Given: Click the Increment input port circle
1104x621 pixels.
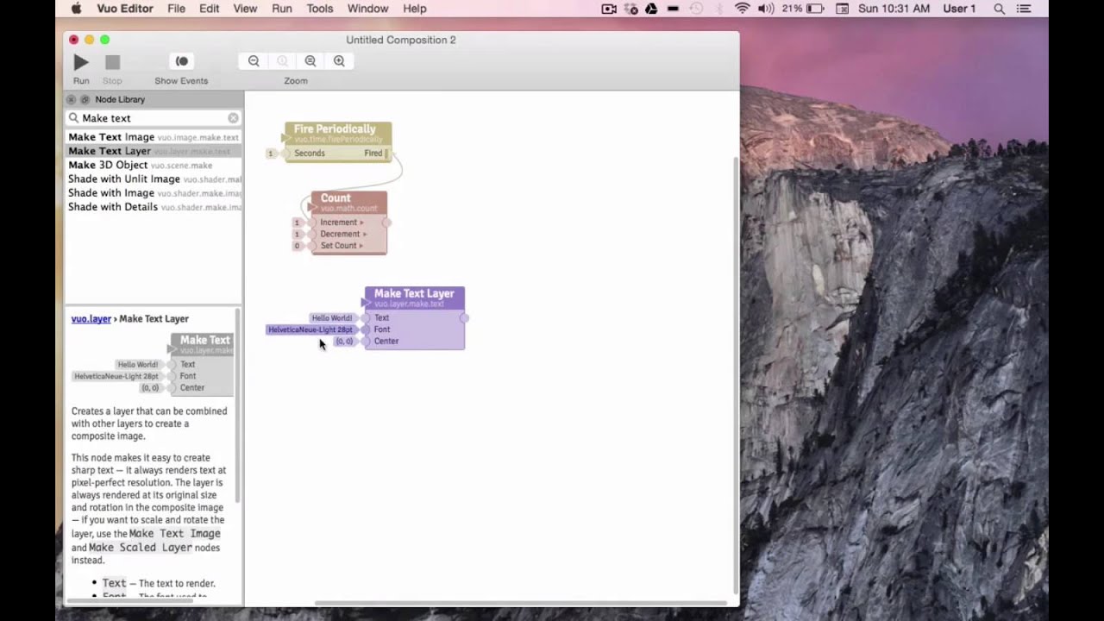Looking at the screenshot, I should point(312,223).
